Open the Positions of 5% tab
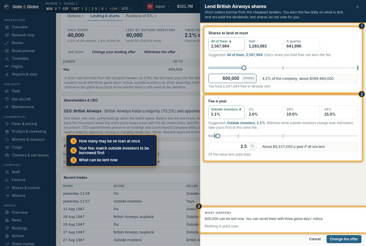 pos(141,16)
